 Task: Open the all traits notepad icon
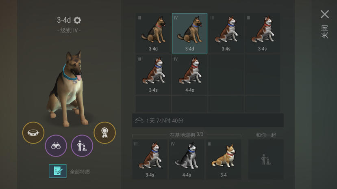[x=58, y=171]
